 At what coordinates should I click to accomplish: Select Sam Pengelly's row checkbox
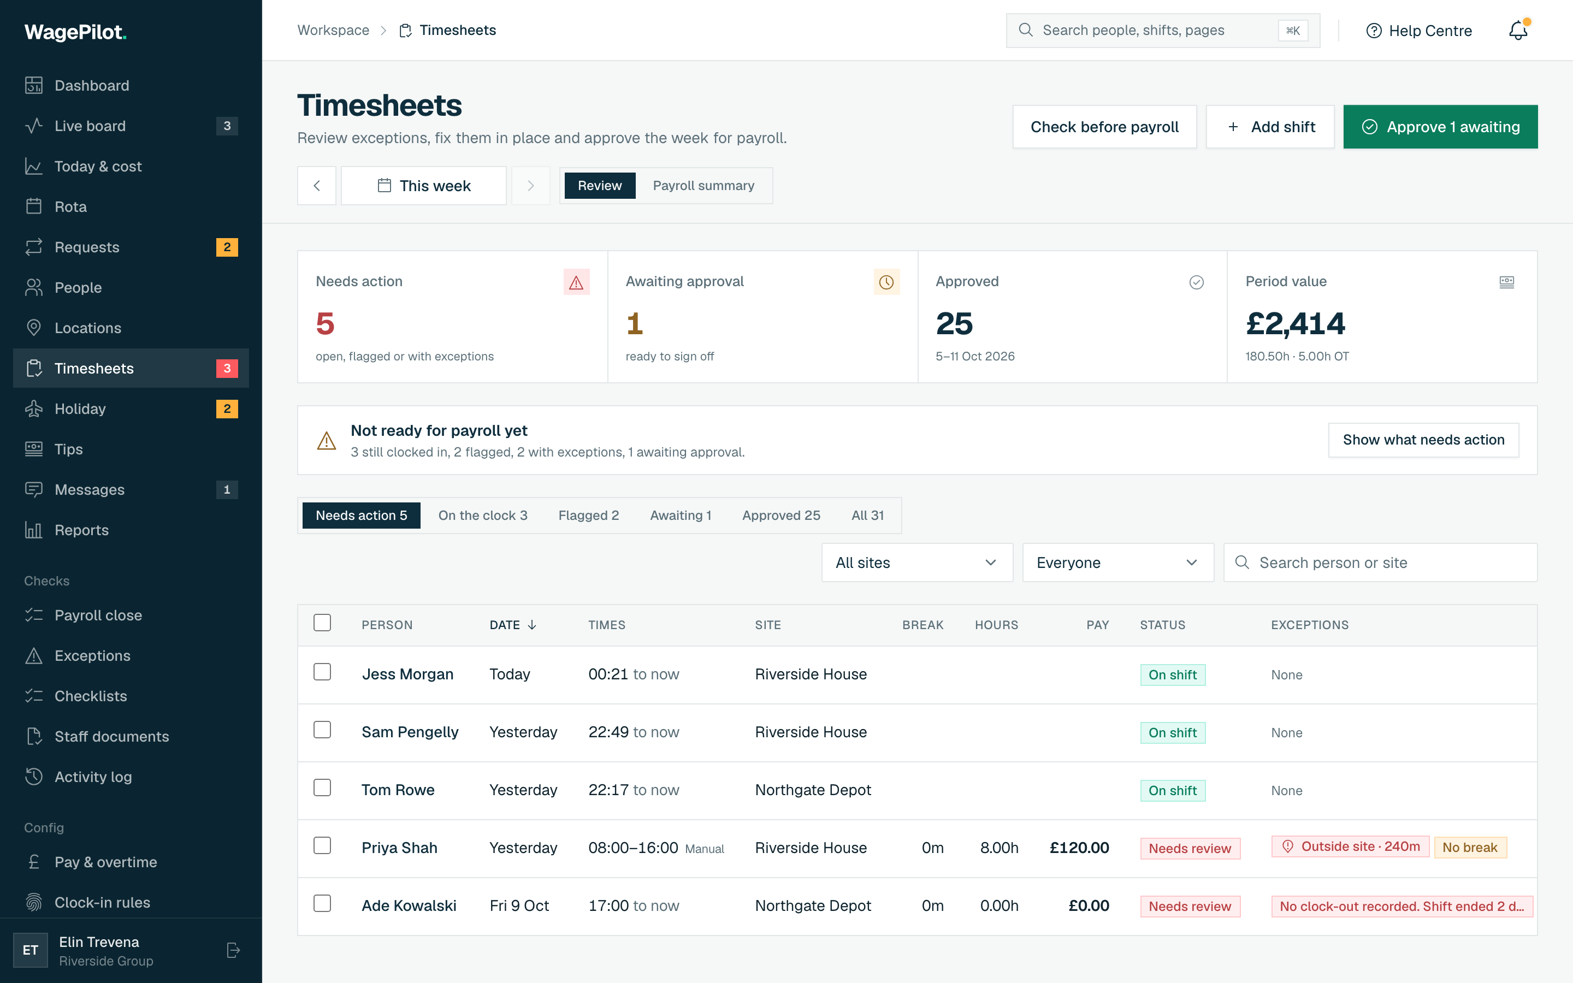tap(322, 730)
